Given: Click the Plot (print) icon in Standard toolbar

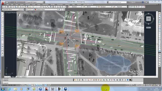Looking at the screenshot, I should 11,7.
